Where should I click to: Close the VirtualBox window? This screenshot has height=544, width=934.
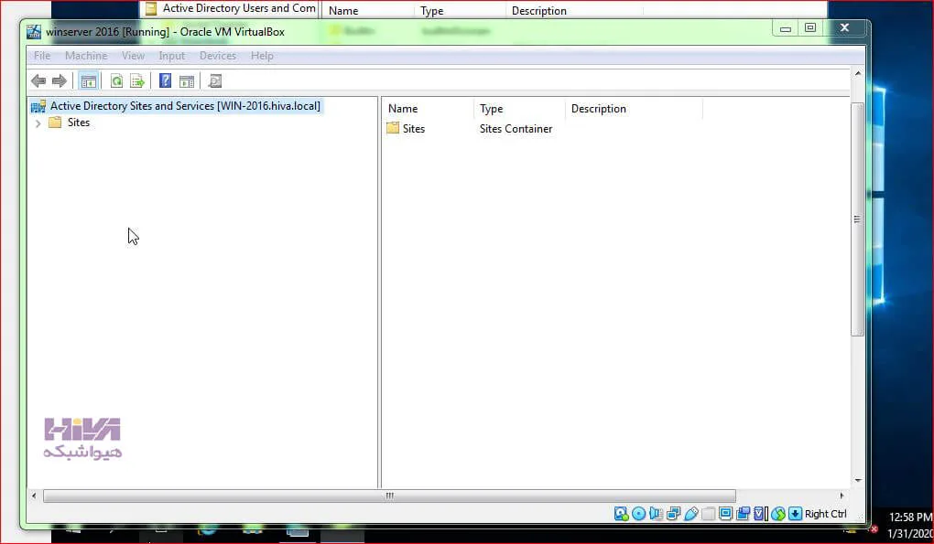(844, 28)
